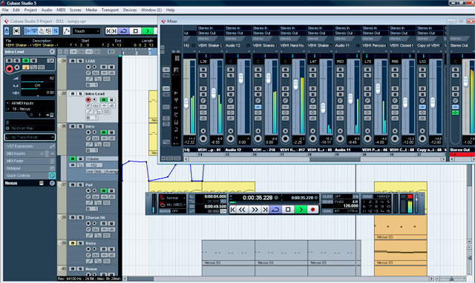Click the highlighted insert bypass on VEH1 Snares channel
The width and height of the screenshot is (475, 283).
pyautogui.click(x=258, y=107)
